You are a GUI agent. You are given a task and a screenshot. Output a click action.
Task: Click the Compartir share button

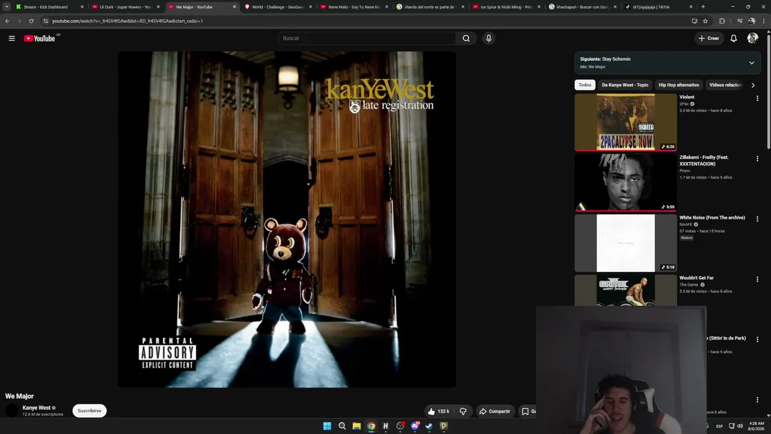point(495,411)
